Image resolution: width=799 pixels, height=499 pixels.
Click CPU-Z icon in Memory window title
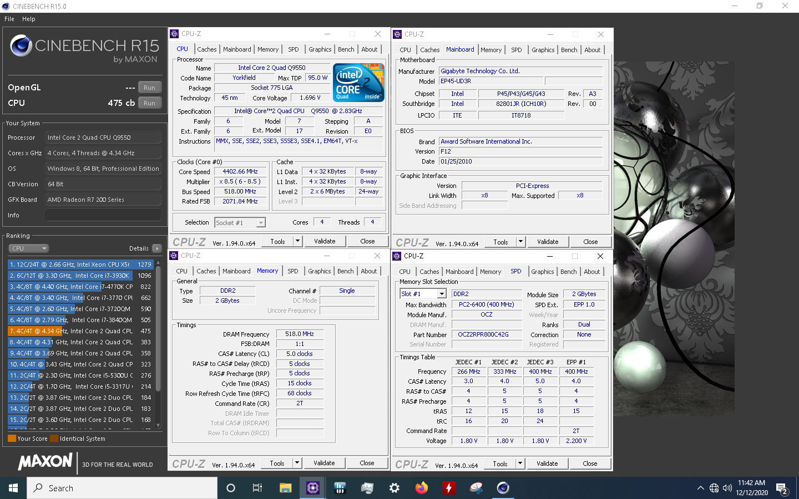(174, 256)
